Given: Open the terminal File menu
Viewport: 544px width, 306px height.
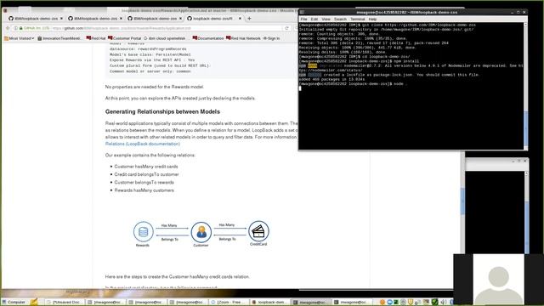Looking at the screenshot, I should 303,19.
